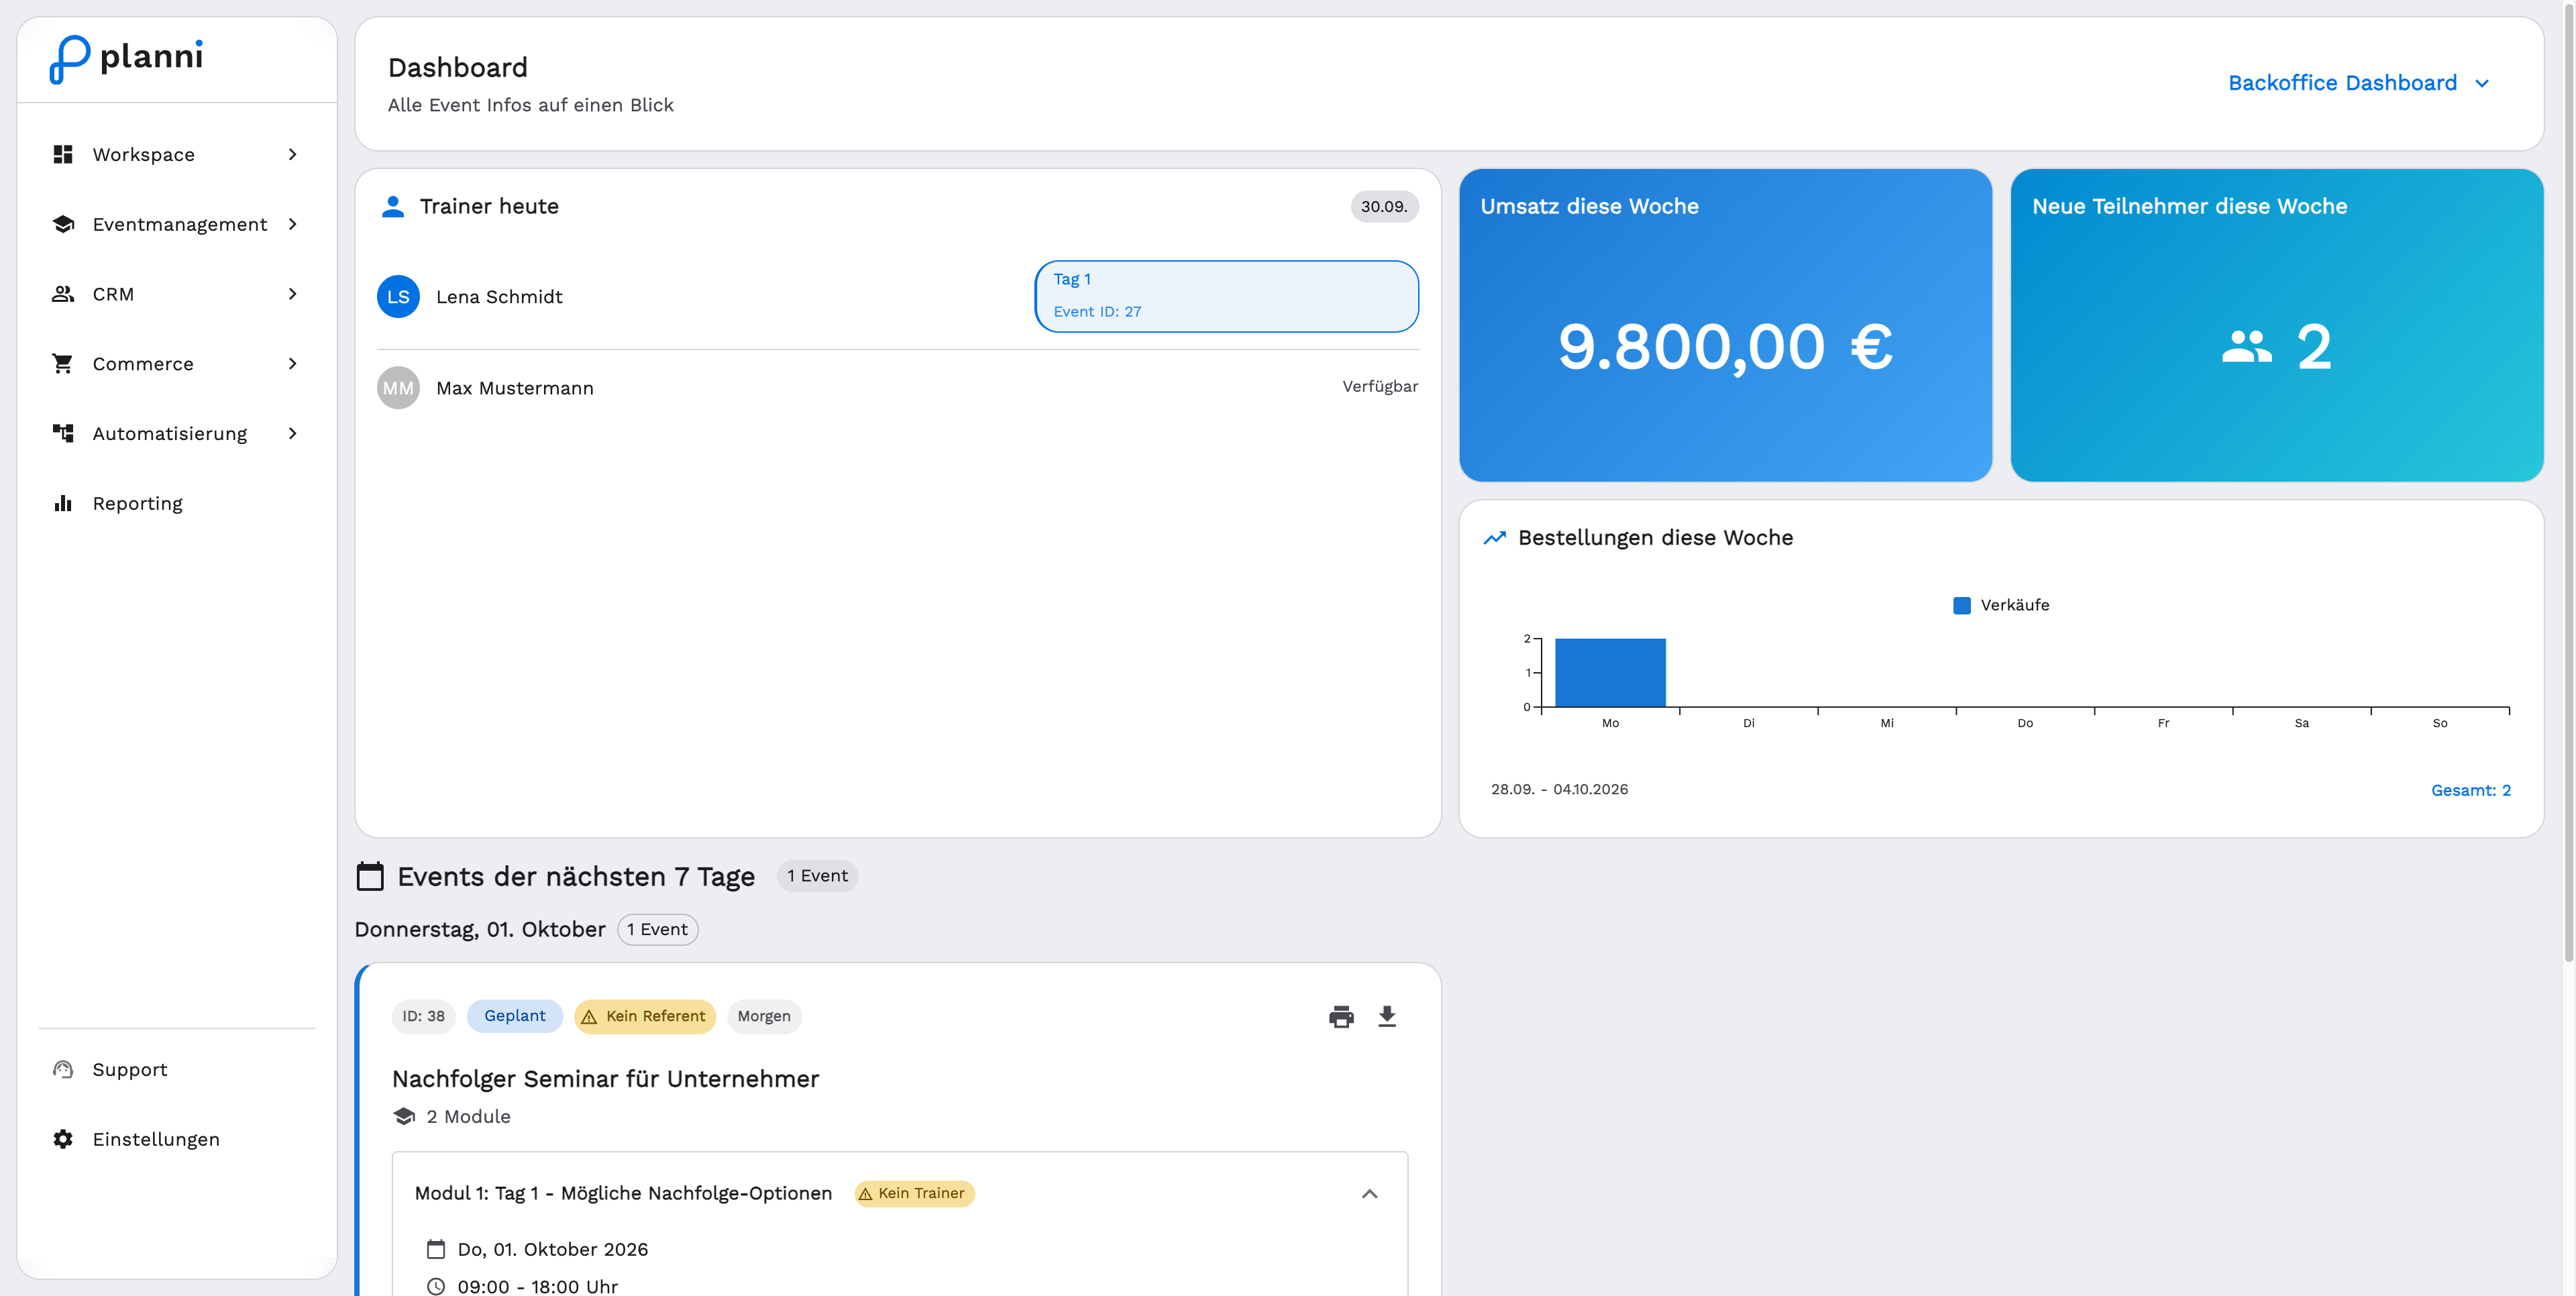The width and height of the screenshot is (2576, 1296).
Task: Click the Bestellungen trend arrow icon
Action: (x=1494, y=538)
